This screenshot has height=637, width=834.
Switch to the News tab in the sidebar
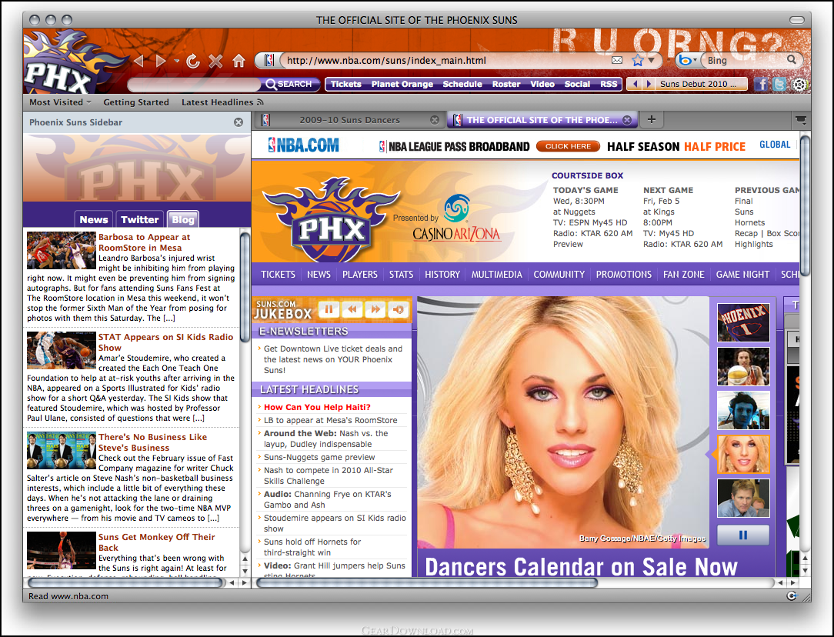94,219
